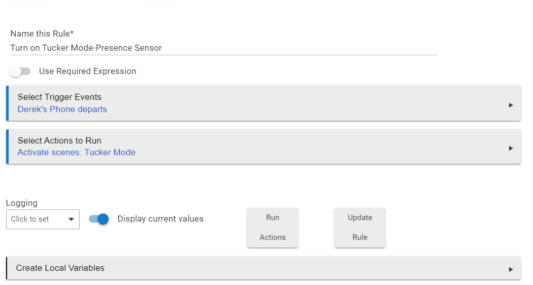Click the Logging section label

[x=22, y=203]
